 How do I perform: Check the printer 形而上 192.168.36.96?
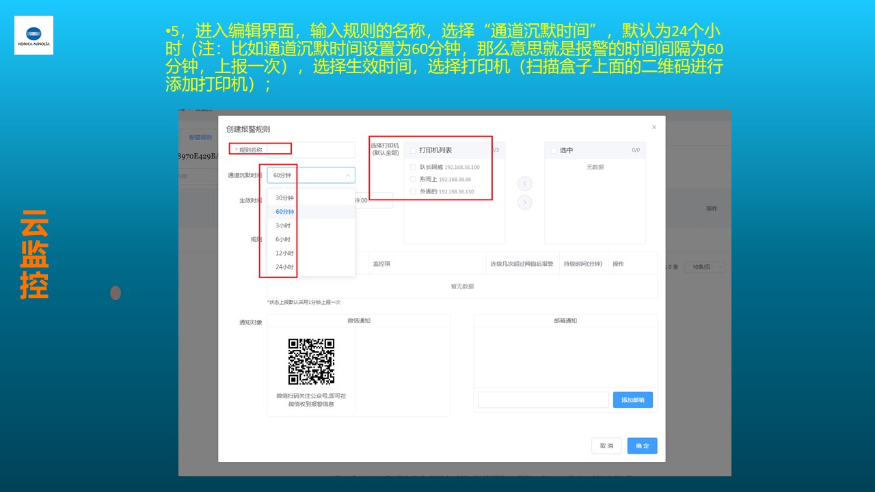click(x=413, y=179)
